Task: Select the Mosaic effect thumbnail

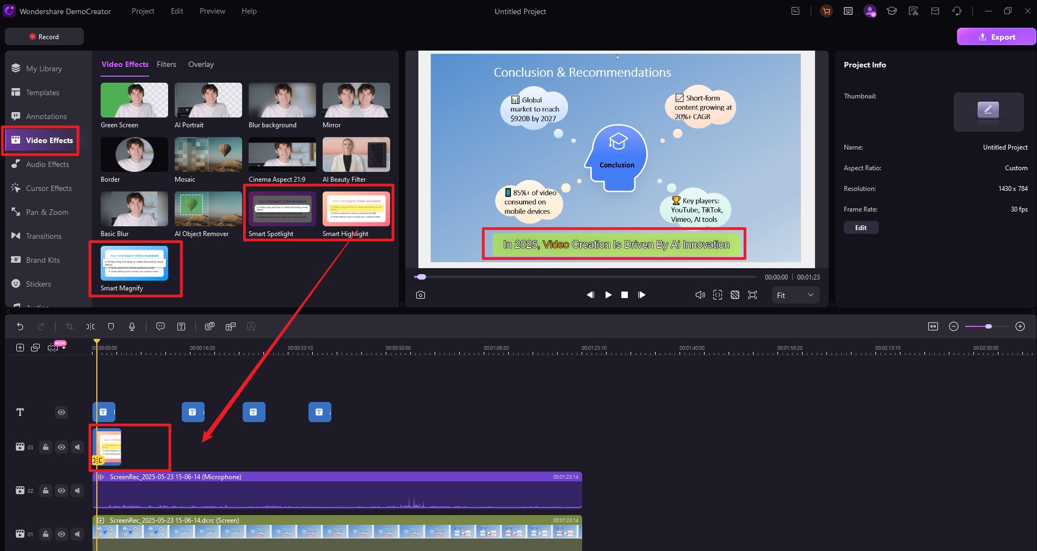Action: [208, 154]
